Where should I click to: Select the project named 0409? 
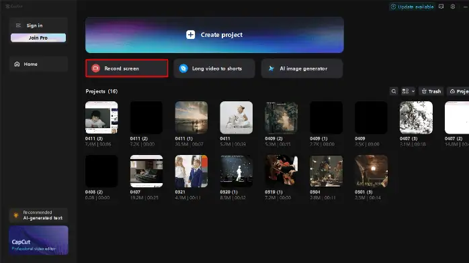point(360,138)
